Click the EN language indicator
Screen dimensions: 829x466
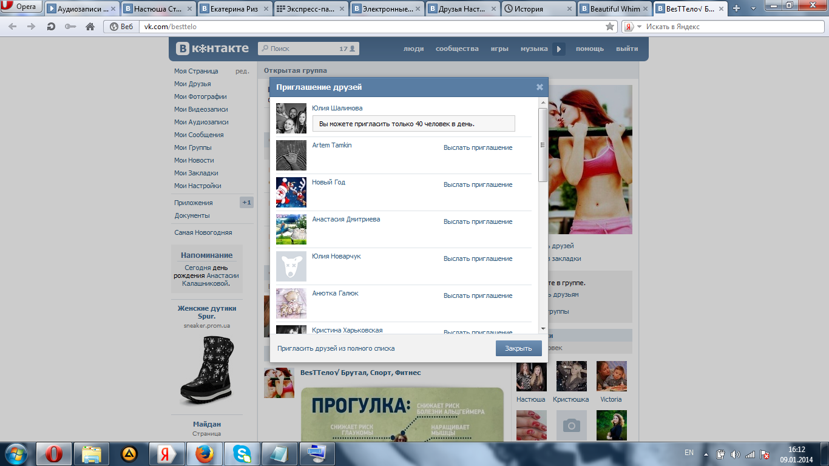[689, 453]
